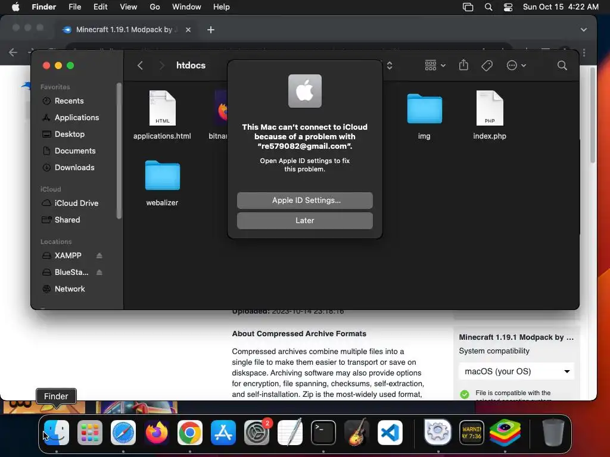Screen dimensions: 610x457
Task: Click the browser page vertical scrollbar
Action: point(593,115)
